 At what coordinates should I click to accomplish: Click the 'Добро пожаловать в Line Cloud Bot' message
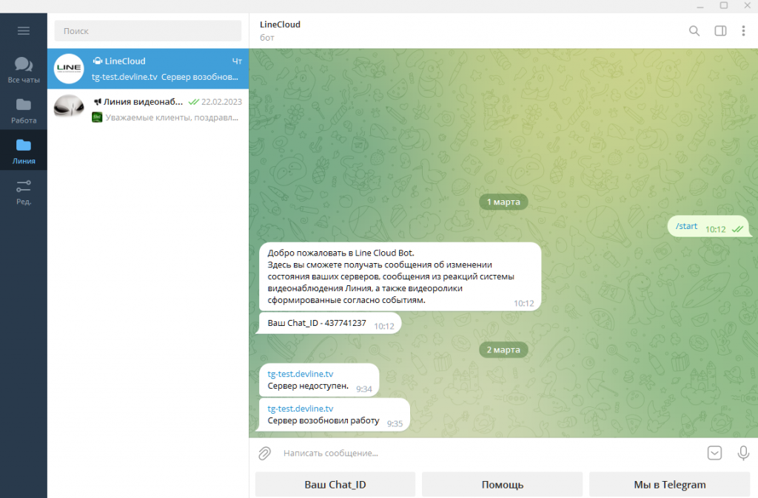(400, 276)
